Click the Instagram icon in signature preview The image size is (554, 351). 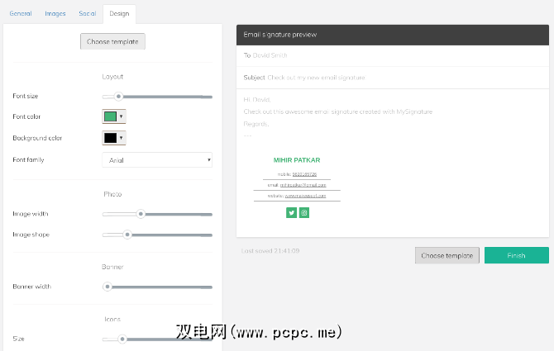tap(304, 213)
